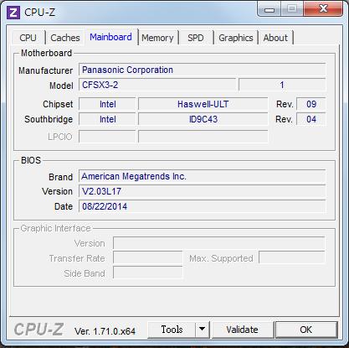Click the Panasonic Corporation manufacturer field
Screen dimensions: 349x348
click(203, 70)
